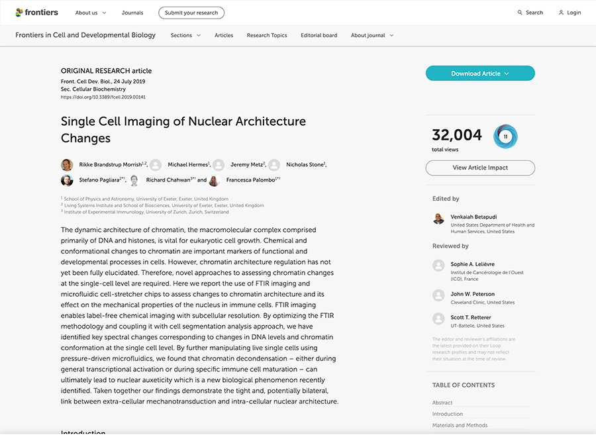Open author Michael Hermes name link
This screenshot has height=447, width=596.
[x=188, y=165]
